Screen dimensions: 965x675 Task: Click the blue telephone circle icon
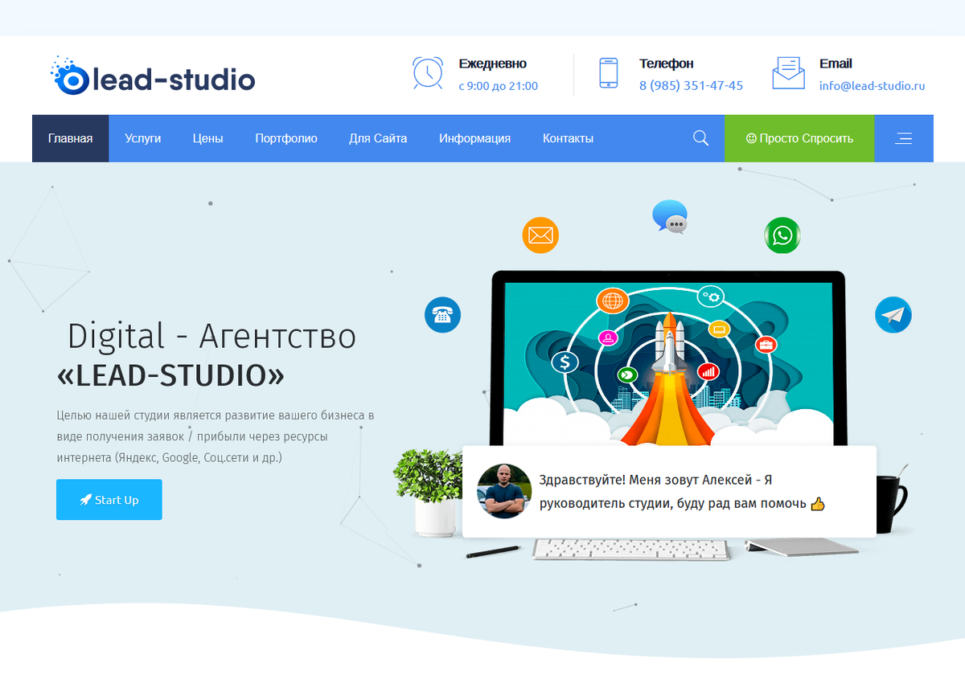coord(442,314)
